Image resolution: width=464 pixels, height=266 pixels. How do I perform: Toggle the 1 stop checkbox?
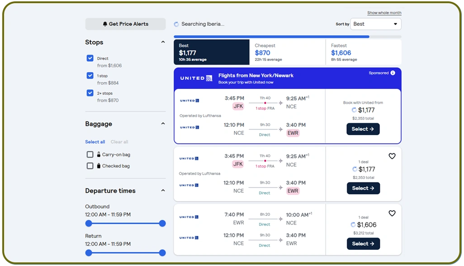click(x=90, y=76)
